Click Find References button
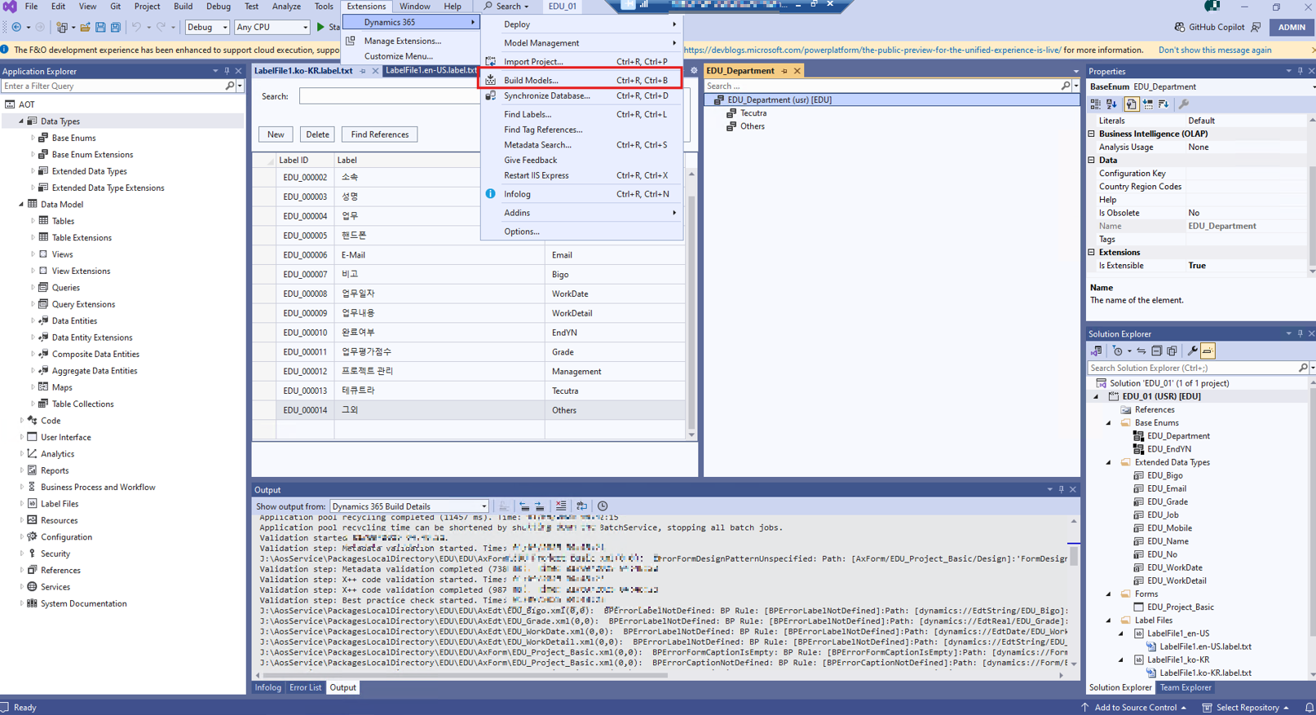The image size is (1316, 715). 380,135
